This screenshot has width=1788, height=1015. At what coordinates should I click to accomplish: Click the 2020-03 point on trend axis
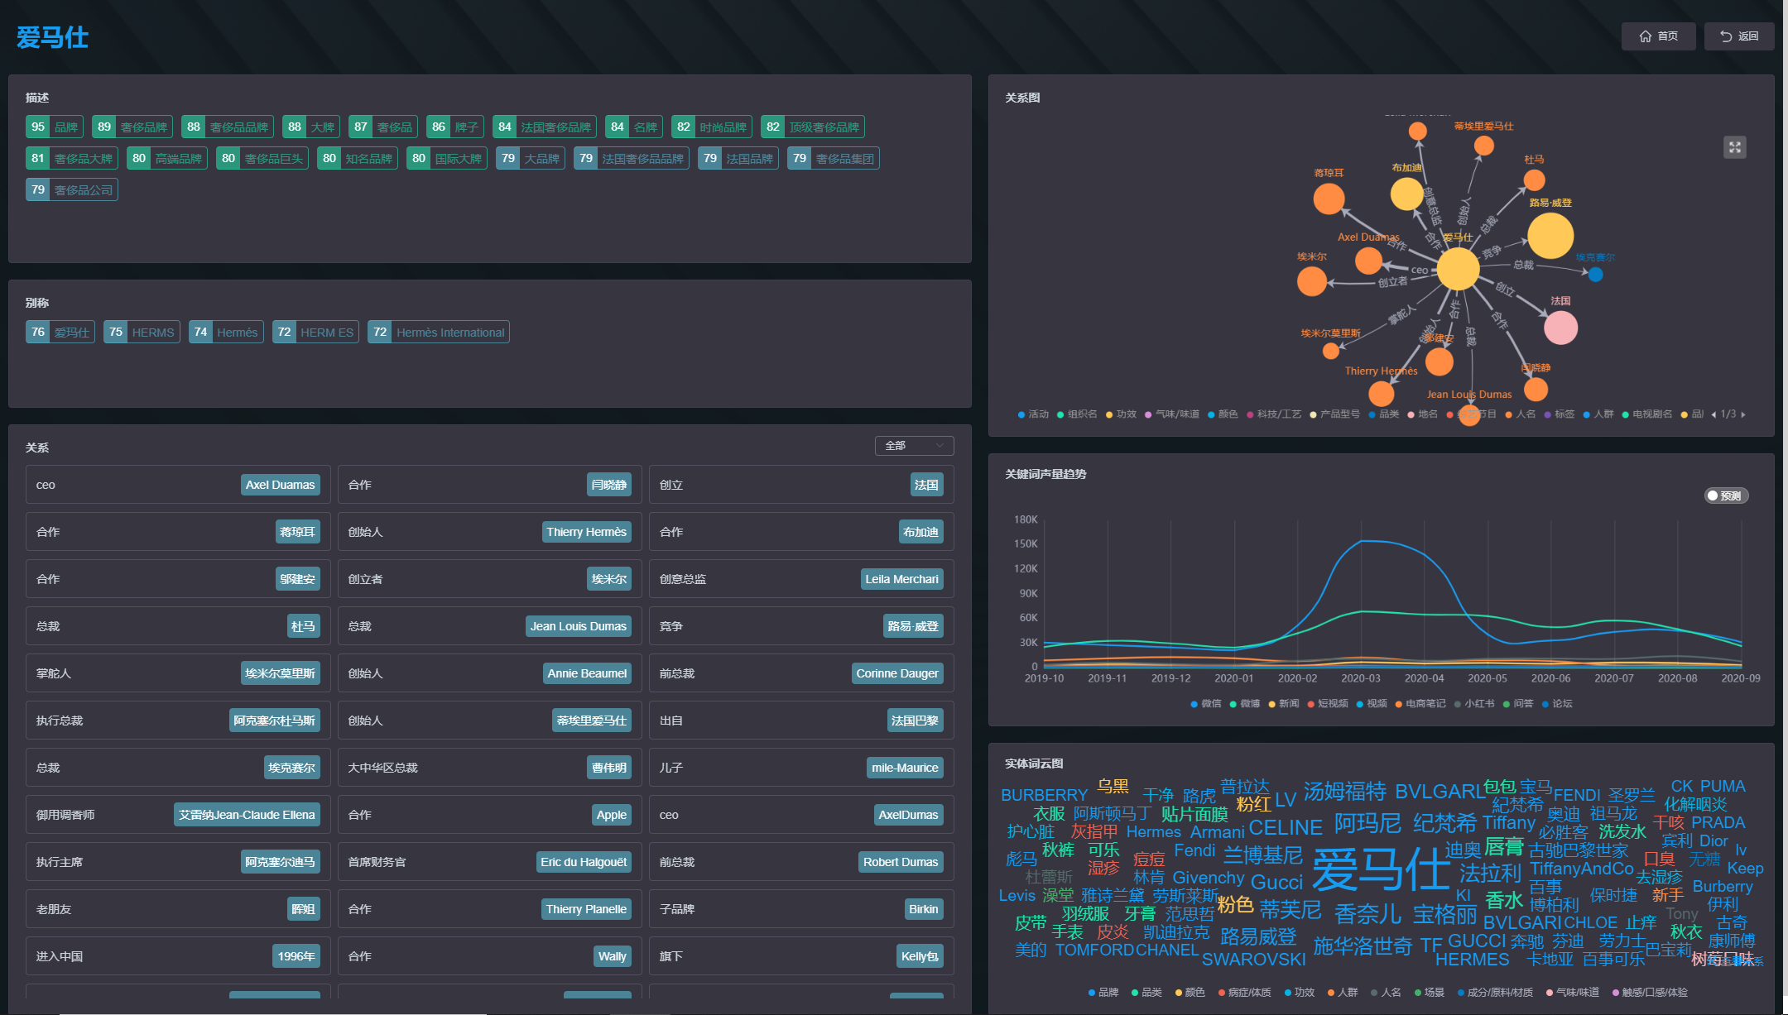pos(1361,678)
